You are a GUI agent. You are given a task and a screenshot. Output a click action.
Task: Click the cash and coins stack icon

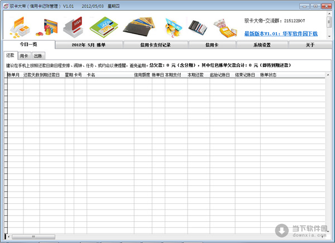[x=20, y=27]
